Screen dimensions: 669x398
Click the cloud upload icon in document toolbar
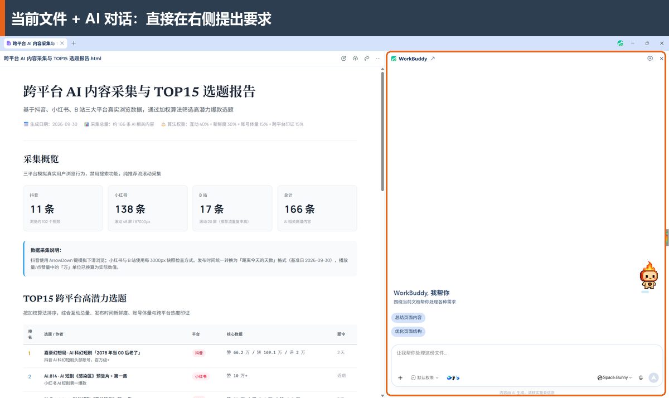(x=355, y=58)
